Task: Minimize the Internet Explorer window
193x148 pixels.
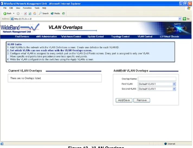Action: coord(181,4)
